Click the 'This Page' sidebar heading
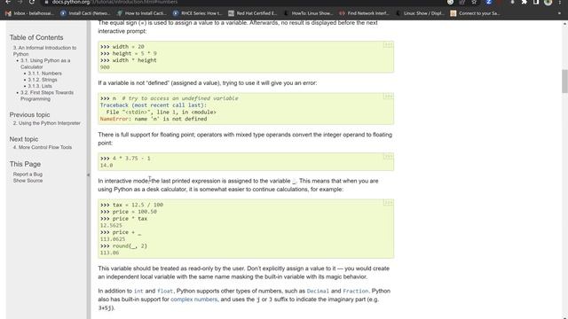Viewport: 568px width, 319px height. [x=25, y=164]
